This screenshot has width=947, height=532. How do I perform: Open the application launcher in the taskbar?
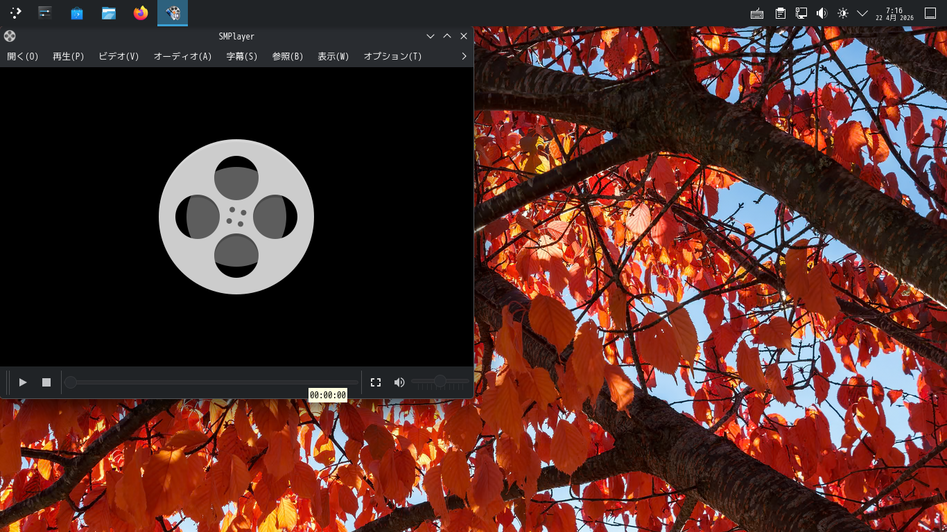point(15,12)
